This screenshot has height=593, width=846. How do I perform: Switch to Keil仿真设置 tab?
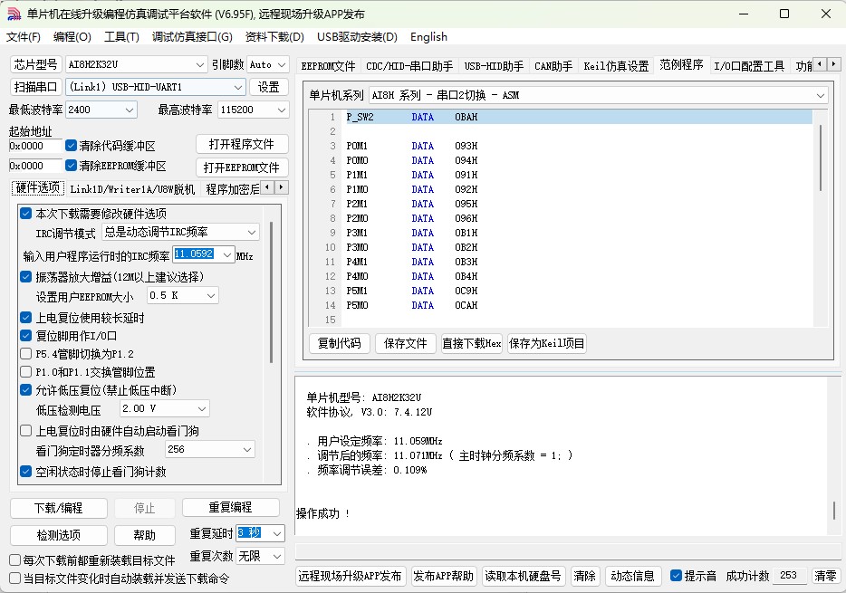coord(616,66)
